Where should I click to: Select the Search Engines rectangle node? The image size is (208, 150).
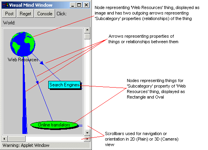[64, 85]
